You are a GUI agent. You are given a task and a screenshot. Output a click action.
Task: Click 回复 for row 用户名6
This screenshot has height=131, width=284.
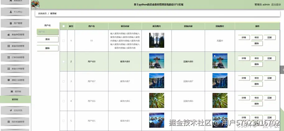tap(269, 98)
